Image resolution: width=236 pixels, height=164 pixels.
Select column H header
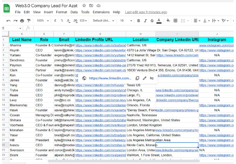[x=141, y=34]
